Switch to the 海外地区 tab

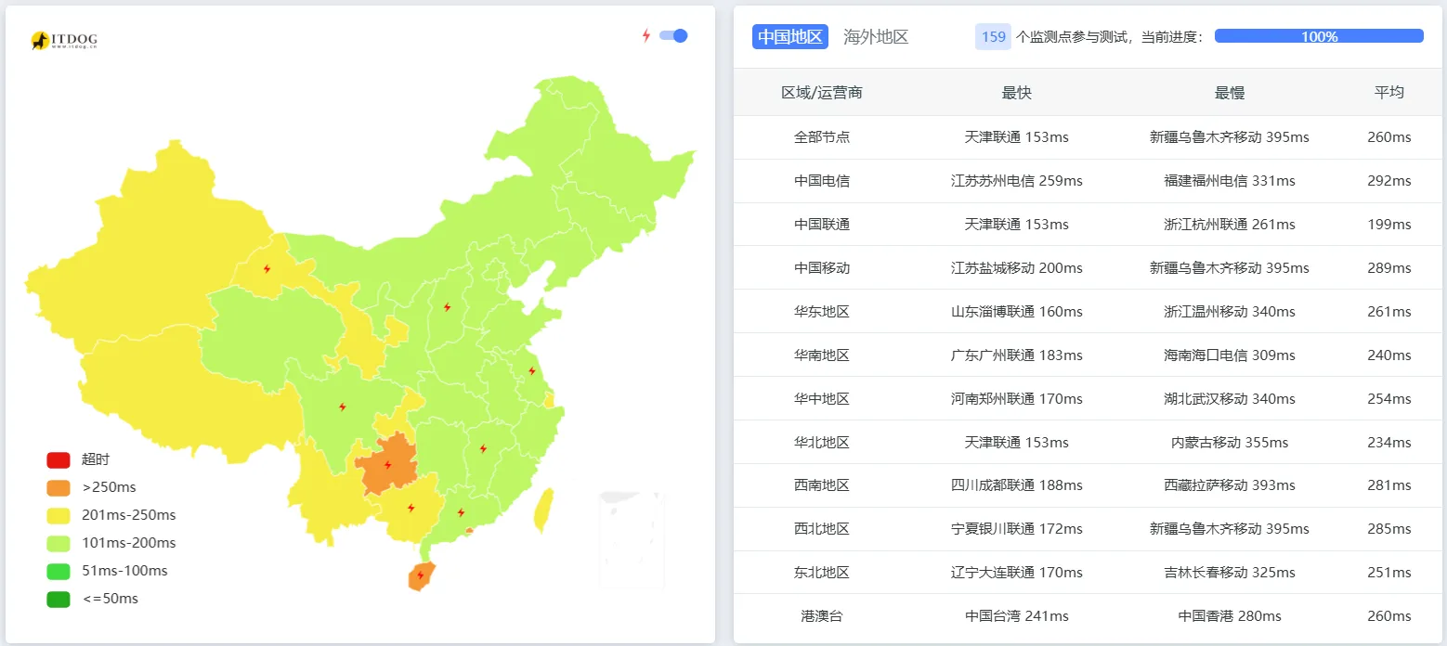(x=876, y=36)
